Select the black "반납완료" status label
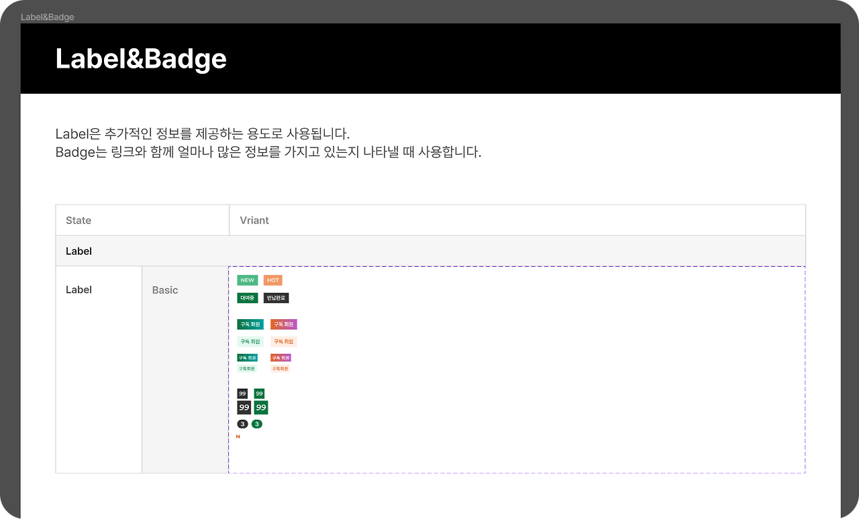The image size is (859, 519). [276, 297]
